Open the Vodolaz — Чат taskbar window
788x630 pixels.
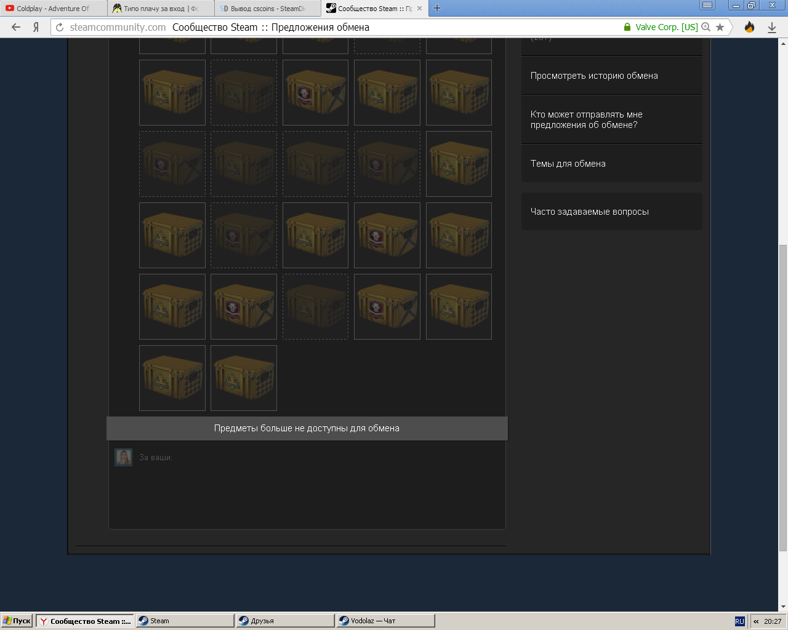coord(385,621)
